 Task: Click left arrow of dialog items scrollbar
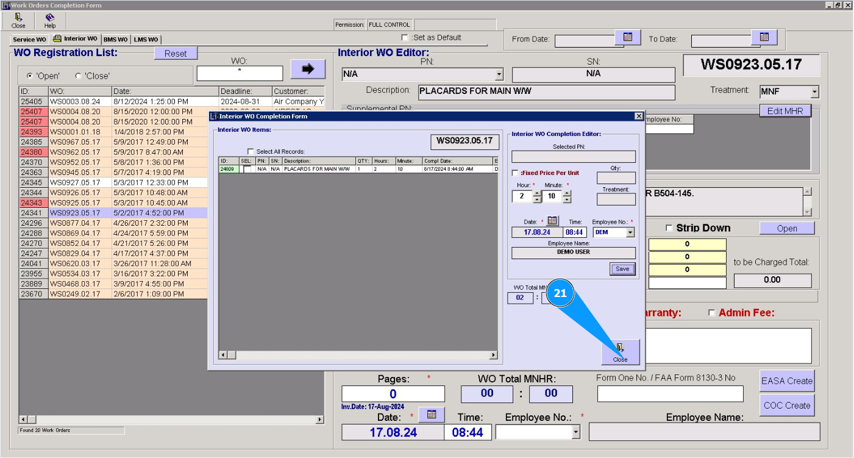[x=223, y=355]
